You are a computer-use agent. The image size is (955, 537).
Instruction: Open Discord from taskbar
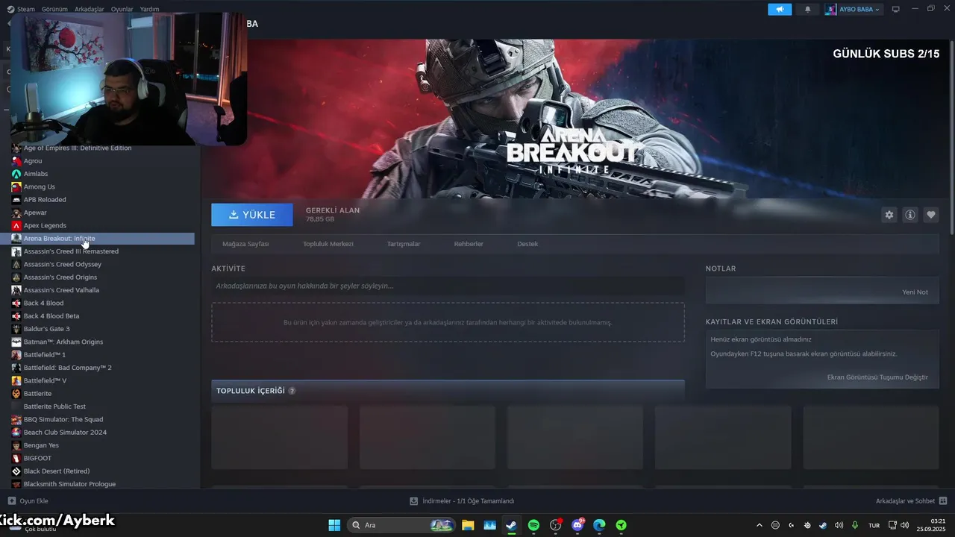click(577, 525)
